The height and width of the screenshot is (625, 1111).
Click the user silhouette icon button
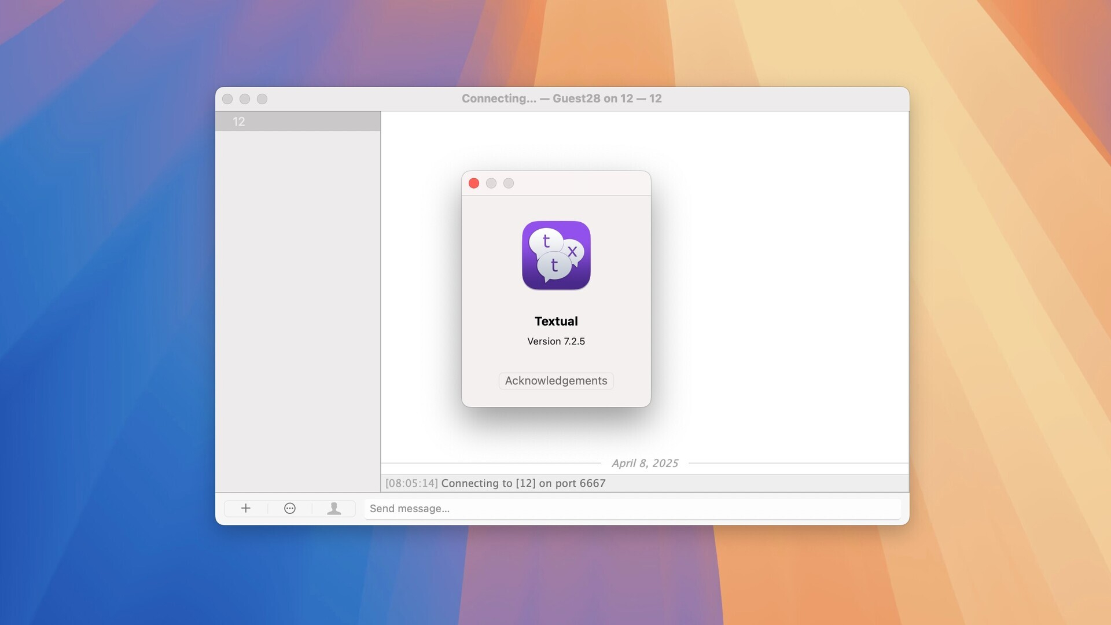(x=334, y=508)
